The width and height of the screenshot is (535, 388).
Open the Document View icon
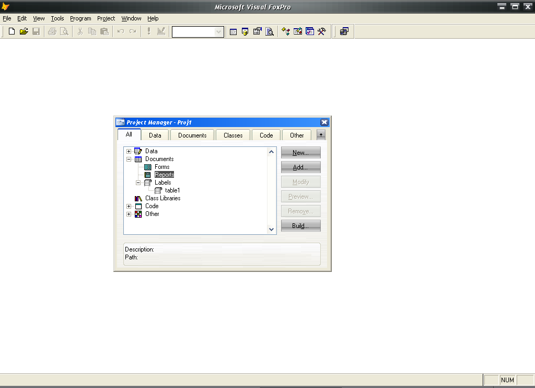(270, 32)
